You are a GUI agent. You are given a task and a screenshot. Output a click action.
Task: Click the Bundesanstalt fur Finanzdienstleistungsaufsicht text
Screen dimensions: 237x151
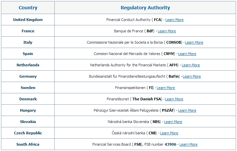point(127,76)
